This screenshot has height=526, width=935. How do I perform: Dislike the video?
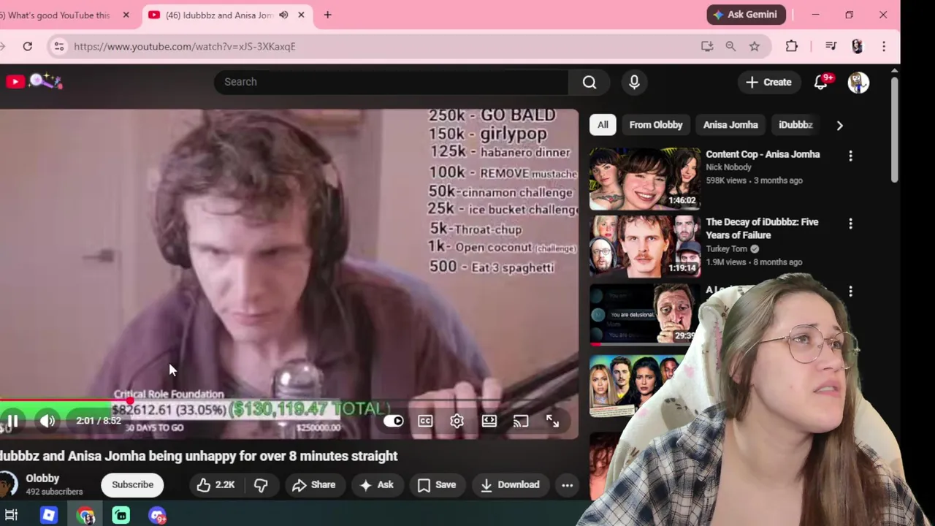261,484
